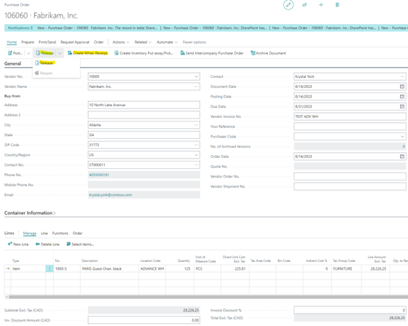408x326 pixels.
Task: Open the Line menu in Lines
Action: point(44,233)
